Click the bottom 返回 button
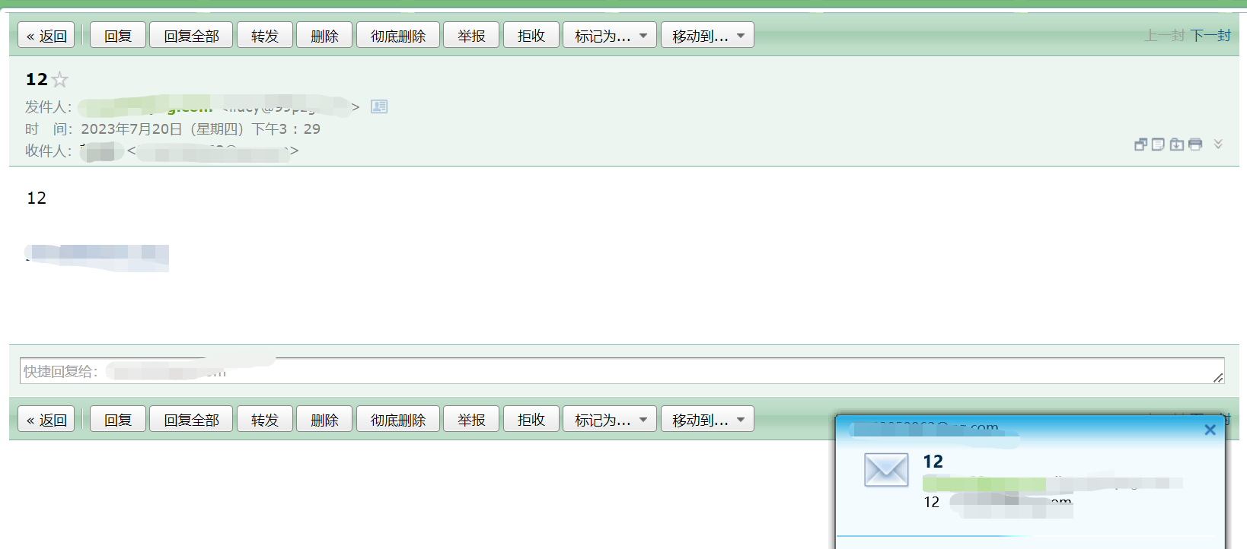 point(46,419)
